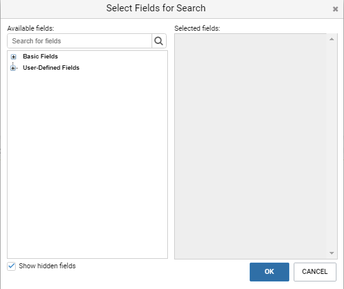Uncheck the Show hidden fields checkbox
Viewport: 344px width, 289px height.
pyautogui.click(x=11, y=266)
